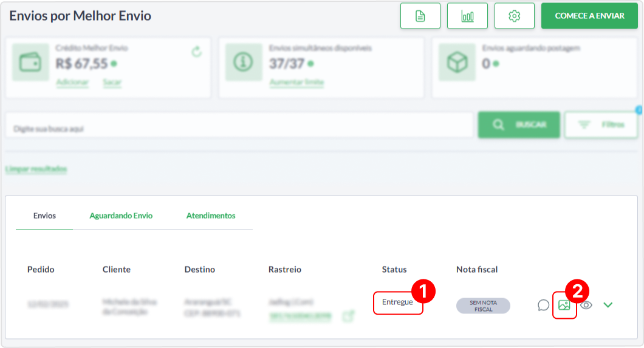Click the COMECE A ENVIAR button

tap(589, 16)
